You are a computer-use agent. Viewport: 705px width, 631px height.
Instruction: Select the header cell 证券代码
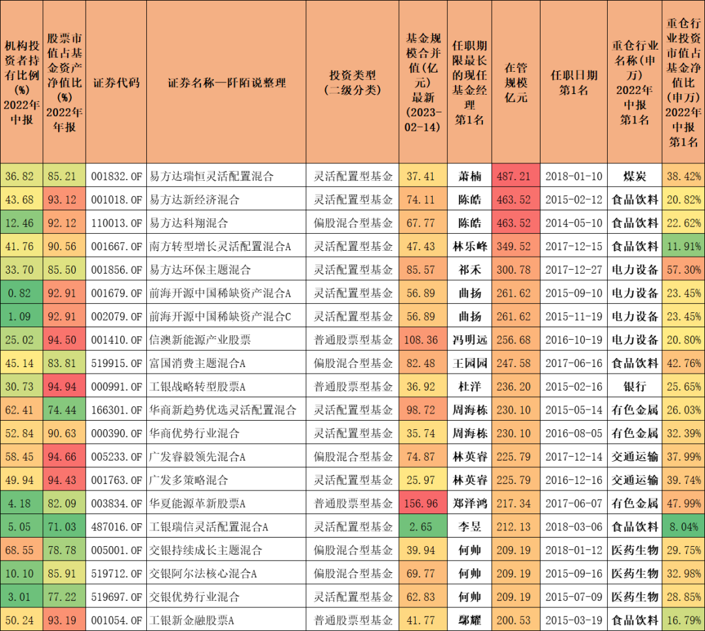[116, 82]
